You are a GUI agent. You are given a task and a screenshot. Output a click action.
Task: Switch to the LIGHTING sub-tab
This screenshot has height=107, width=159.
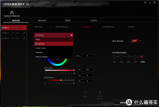pos(85,27)
